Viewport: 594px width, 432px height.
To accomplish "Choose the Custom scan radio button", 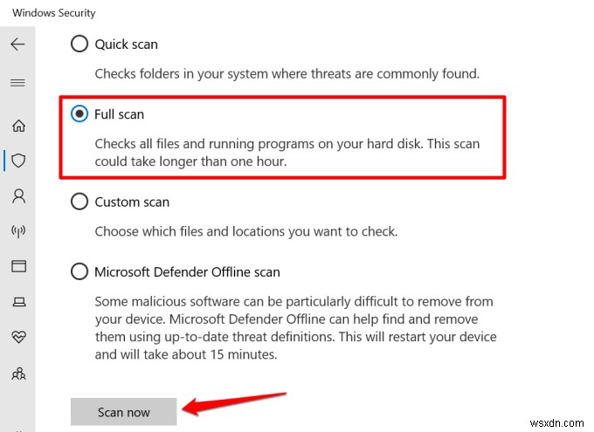I will pyautogui.click(x=79, y=202).
